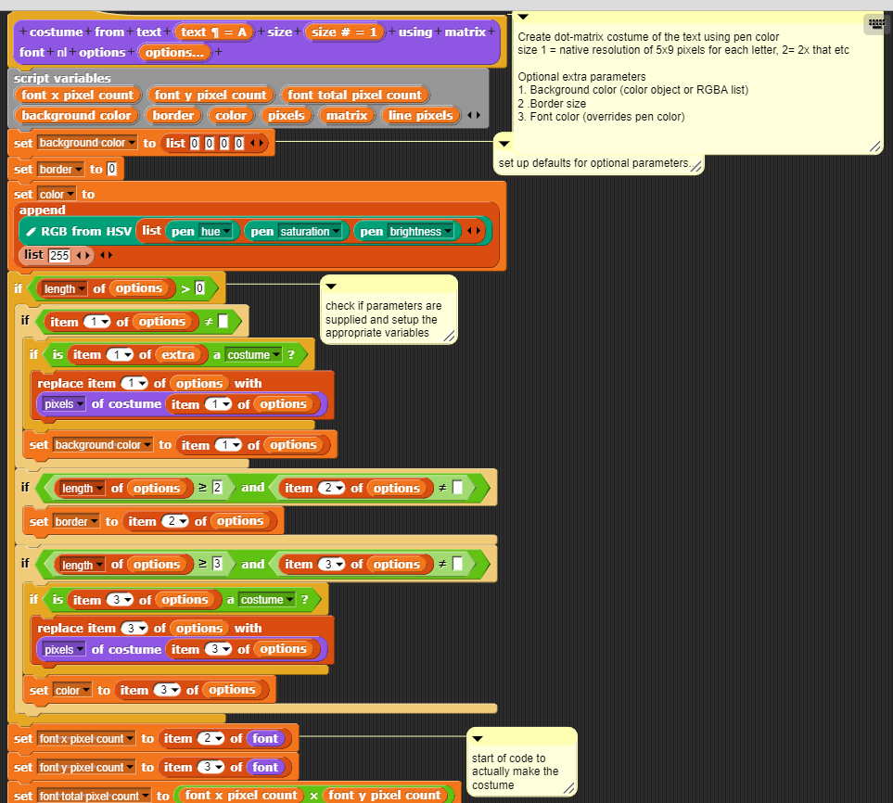The image size is (893, 803).
Task: Click the plus icon after the costume label
Action: (x=88, y=32)
